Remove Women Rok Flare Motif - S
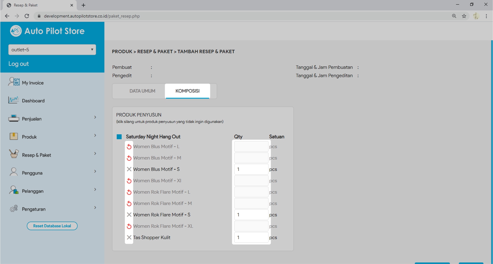Viewport: 493px width, 264px height. coord(129,215)
